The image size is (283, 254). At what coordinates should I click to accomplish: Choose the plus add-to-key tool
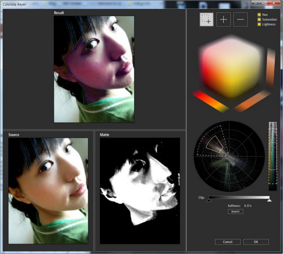224,19
